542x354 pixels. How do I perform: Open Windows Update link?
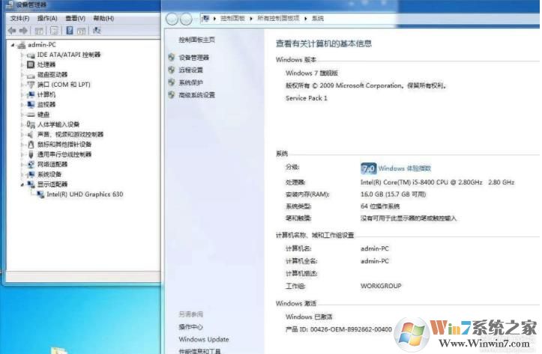[x=204, y=340]
